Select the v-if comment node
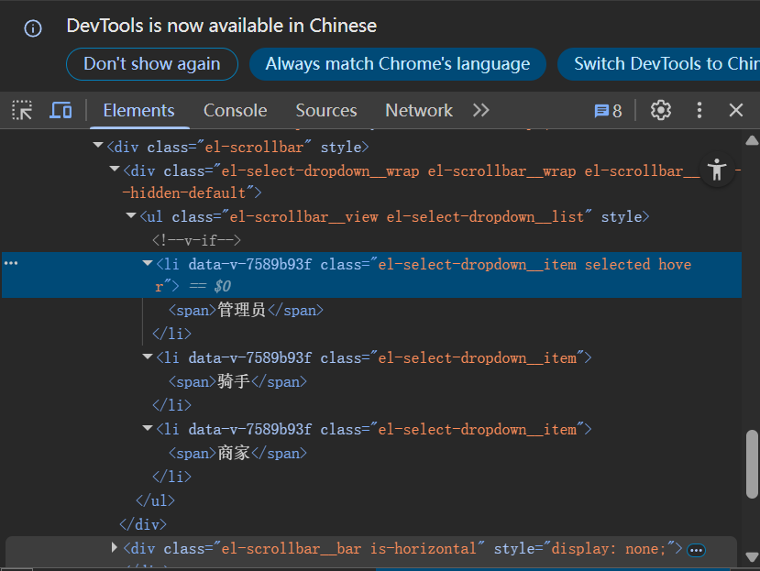This screenshot has width=760, height=571. tap(196, 240)
